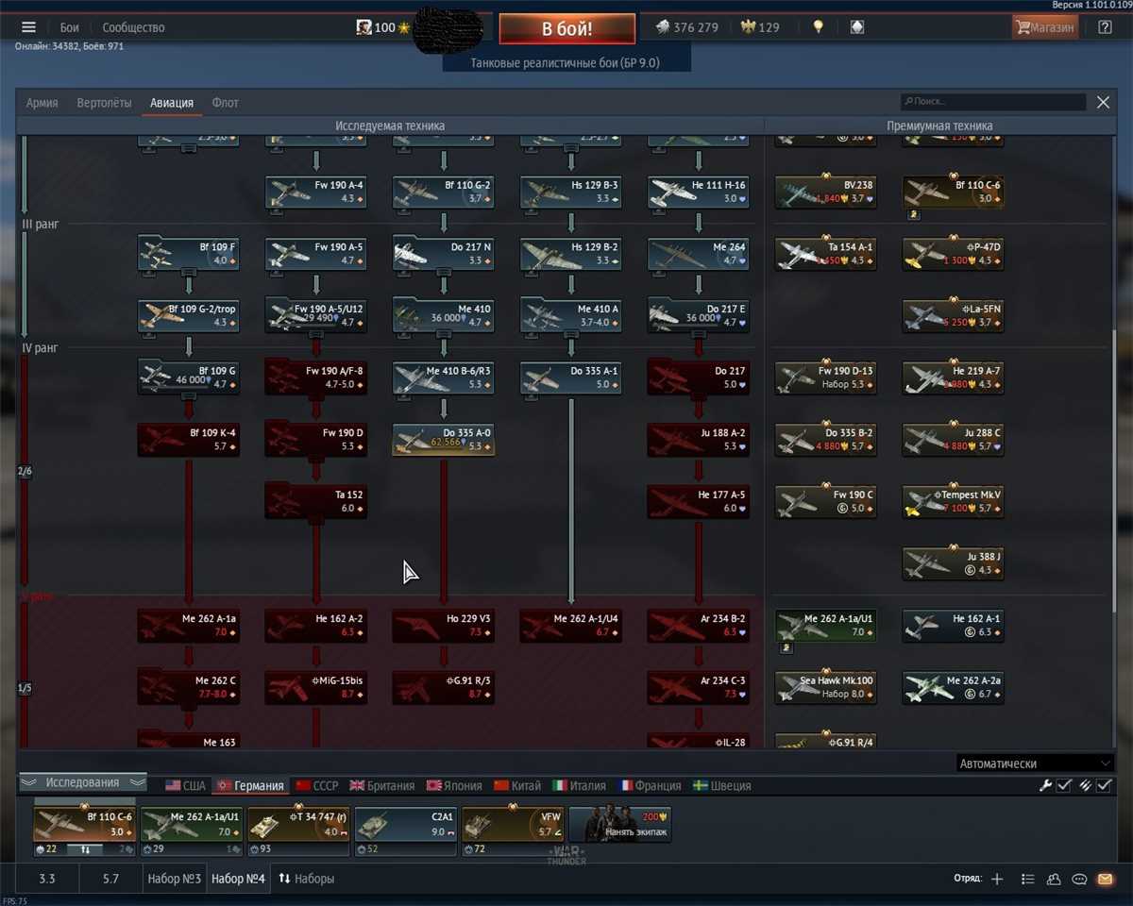Open the lightbulb tips icon

point(818,27)
